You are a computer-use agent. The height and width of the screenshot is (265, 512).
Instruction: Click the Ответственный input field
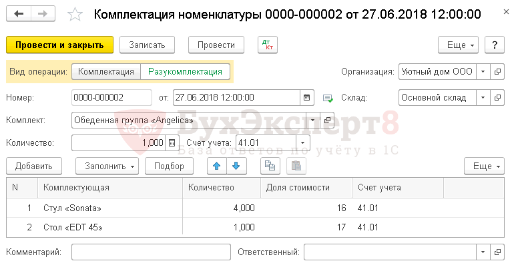(x=390, y=252)
